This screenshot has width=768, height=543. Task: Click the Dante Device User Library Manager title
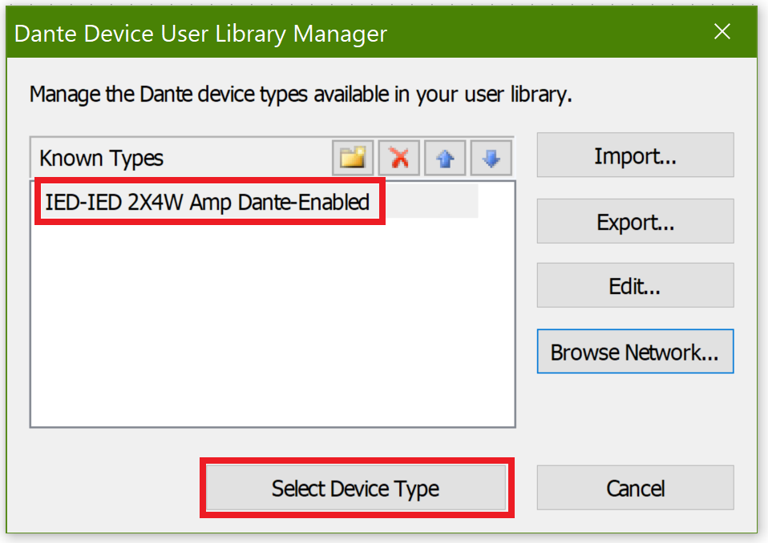[x=200, y=34]
